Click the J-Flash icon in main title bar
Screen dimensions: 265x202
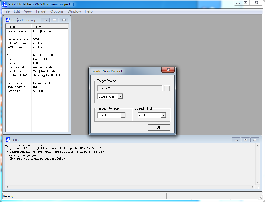[x=5, y=4]
